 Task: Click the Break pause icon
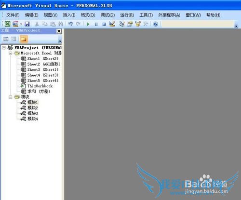[96, 24]
